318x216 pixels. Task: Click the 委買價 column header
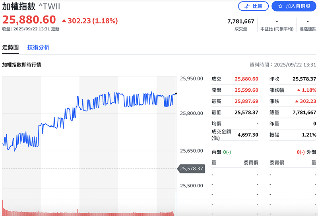click(x=251, y=163)
